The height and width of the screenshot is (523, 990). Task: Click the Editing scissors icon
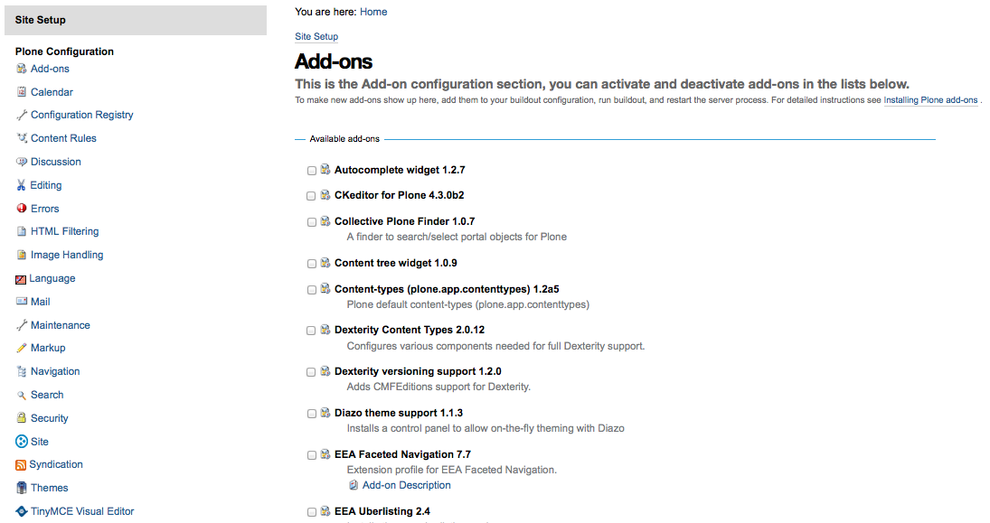click(22, 184)
